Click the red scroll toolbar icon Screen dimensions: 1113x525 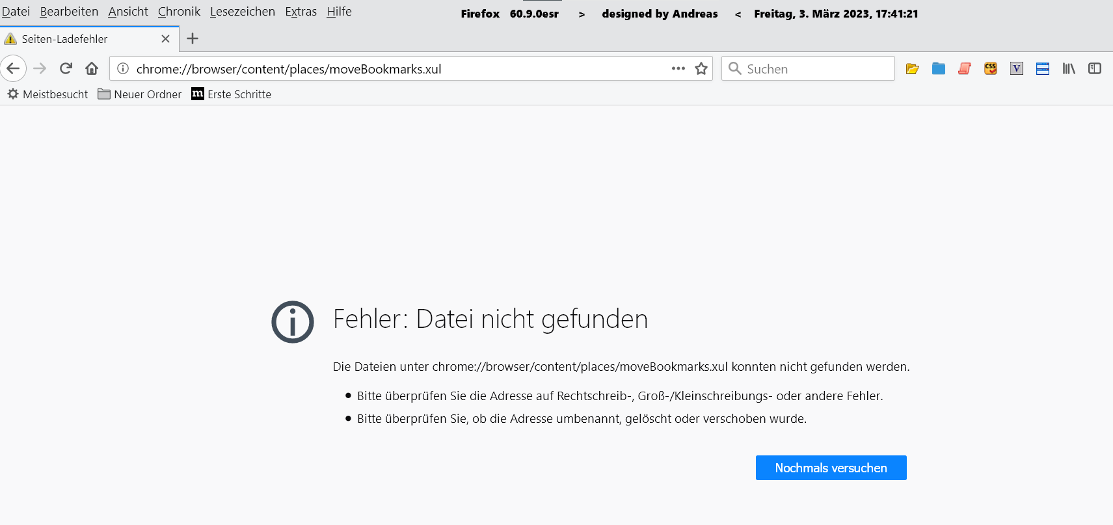(x=964, y=68)
